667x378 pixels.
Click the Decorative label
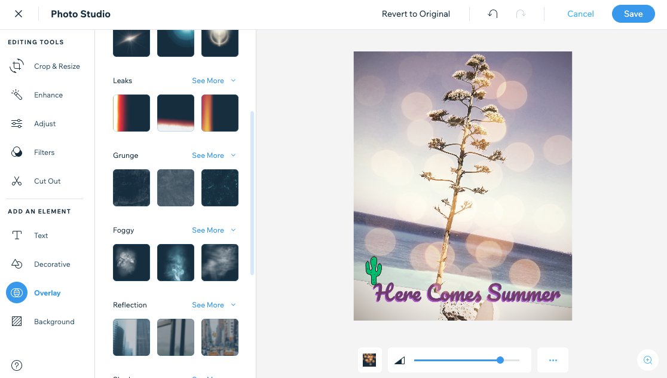52,264
